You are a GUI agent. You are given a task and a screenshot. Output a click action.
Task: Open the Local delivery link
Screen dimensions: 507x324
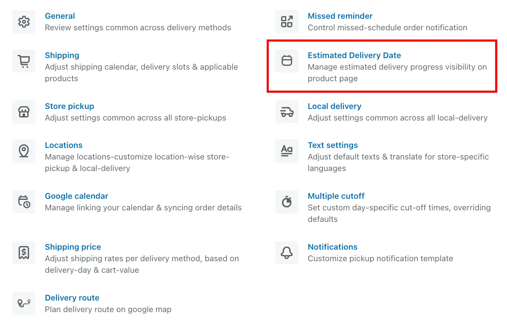coord(334,106)
